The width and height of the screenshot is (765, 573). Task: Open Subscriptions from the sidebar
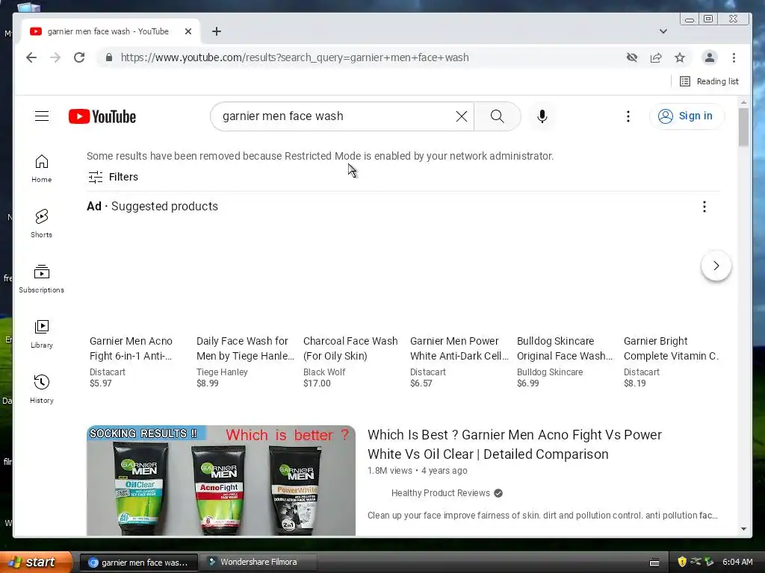[42, 279]
